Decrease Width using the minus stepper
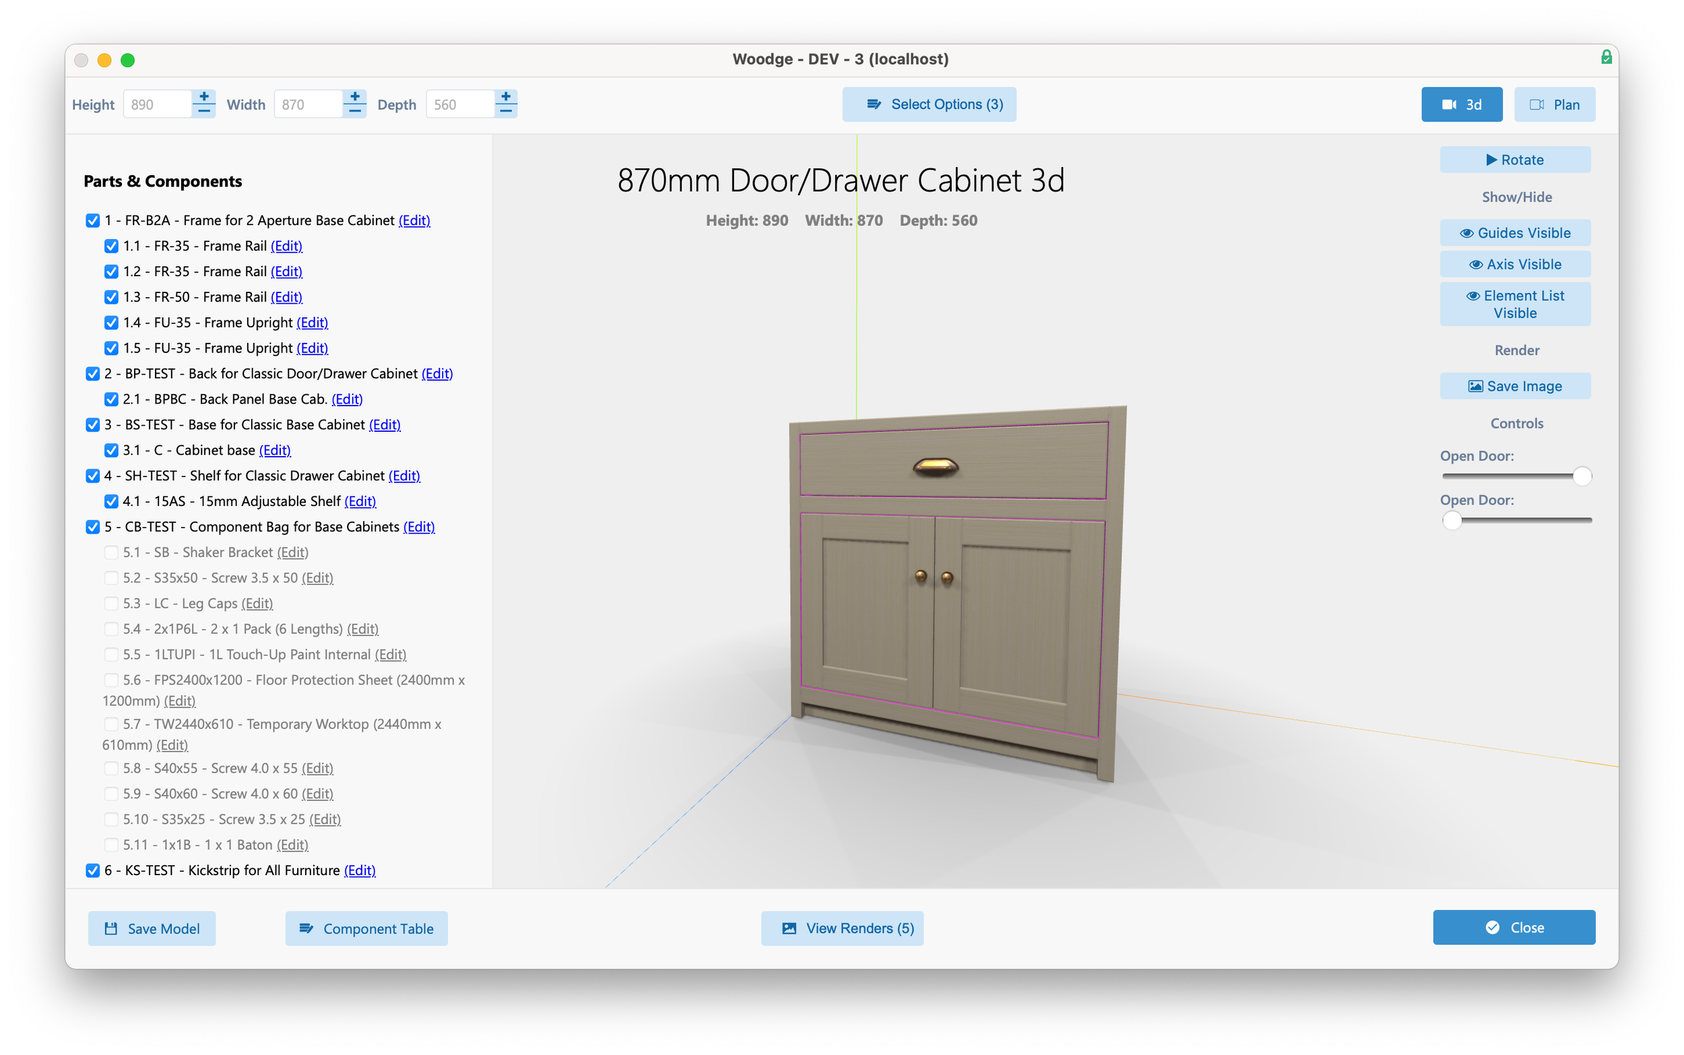 point(354,111)
